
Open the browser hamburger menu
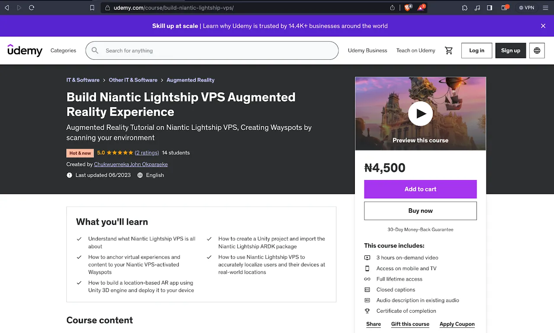point(545,8)
